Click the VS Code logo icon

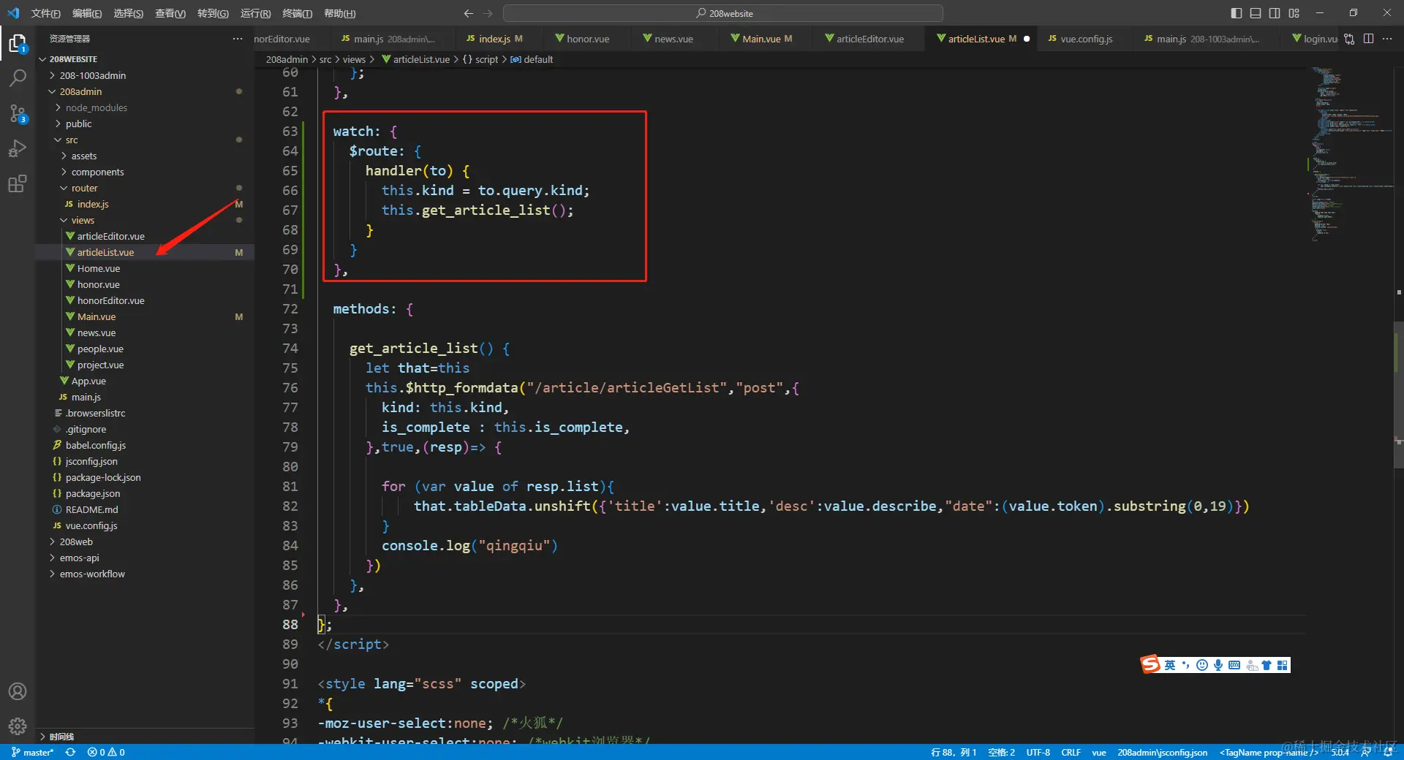(x=13, y=13)
